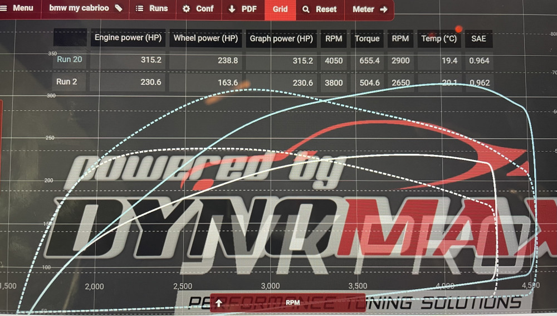
Task: Select the Wheel power (HP) column header
Action: click(x=206, y=38)
